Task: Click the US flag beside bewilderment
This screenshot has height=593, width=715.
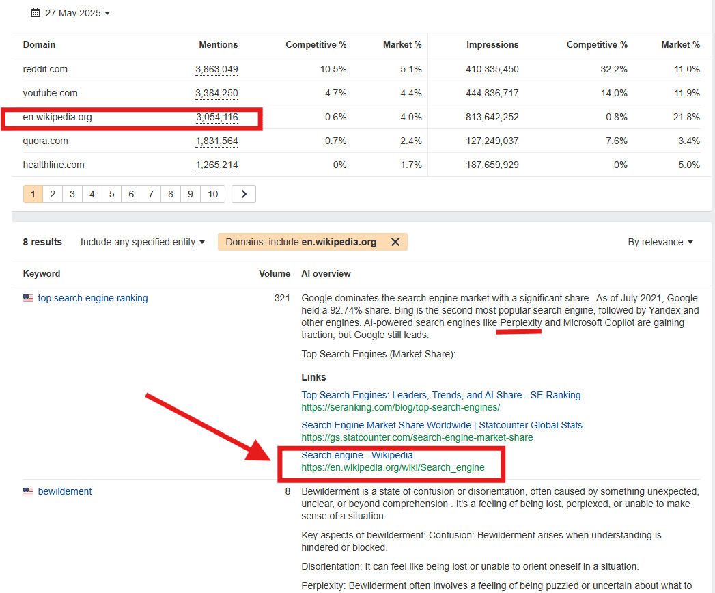Action: point(28,492)
